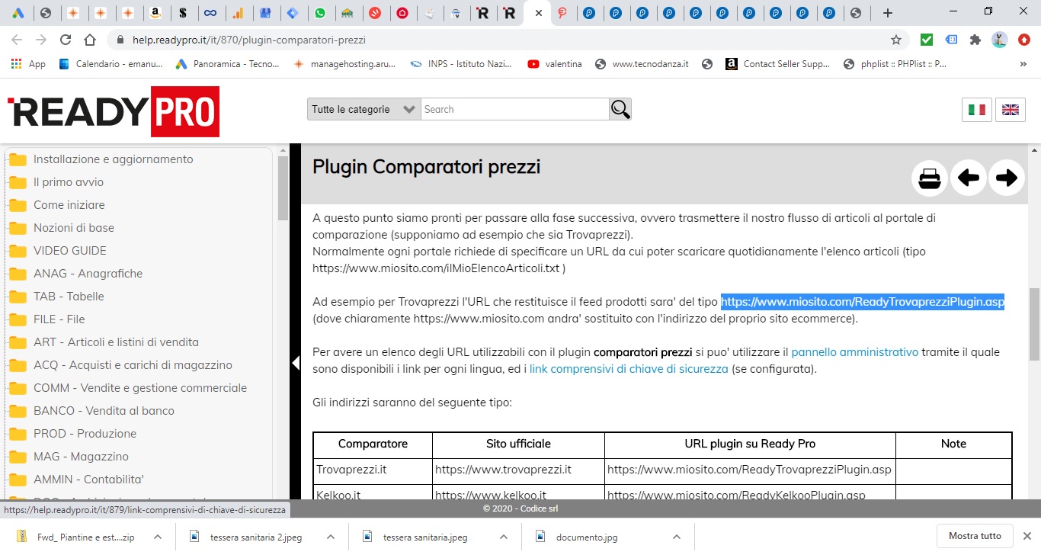1041x555 pixels.
Task: Open a new browser tab
Action: click(x=887, y=13)
